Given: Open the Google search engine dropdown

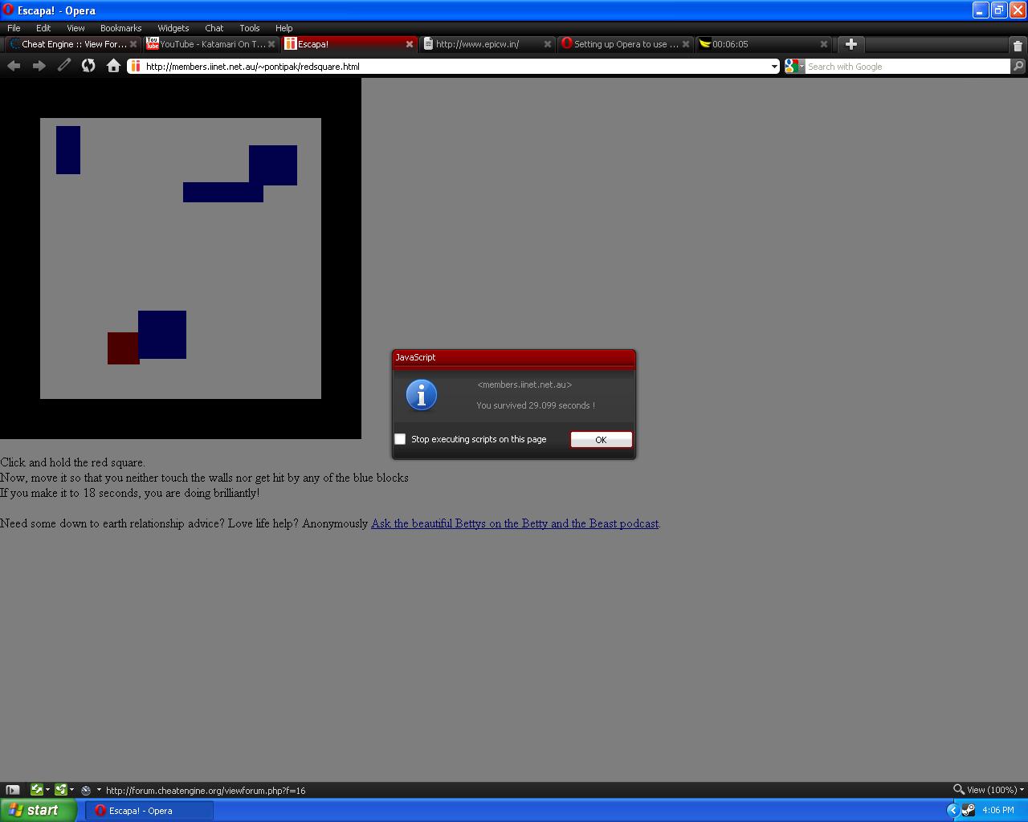Looking at the screenshot, I should click(794, 67).
